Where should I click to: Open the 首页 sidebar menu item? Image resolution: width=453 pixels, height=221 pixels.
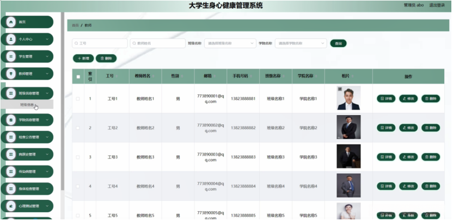click(27, 22)
